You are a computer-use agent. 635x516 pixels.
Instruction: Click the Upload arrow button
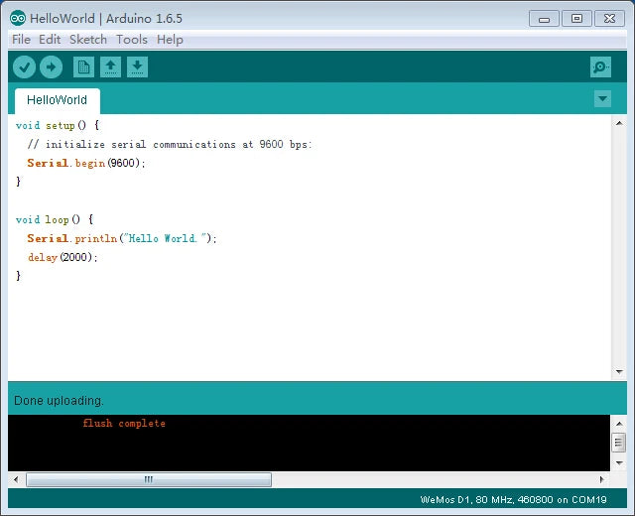[x=51, y=66]
